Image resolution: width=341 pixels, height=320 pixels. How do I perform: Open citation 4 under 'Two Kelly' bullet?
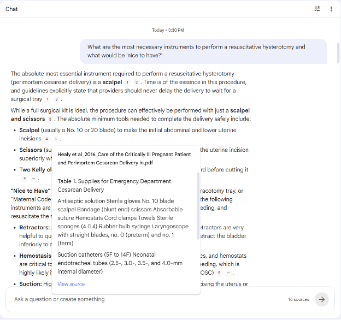click(25, 179)
